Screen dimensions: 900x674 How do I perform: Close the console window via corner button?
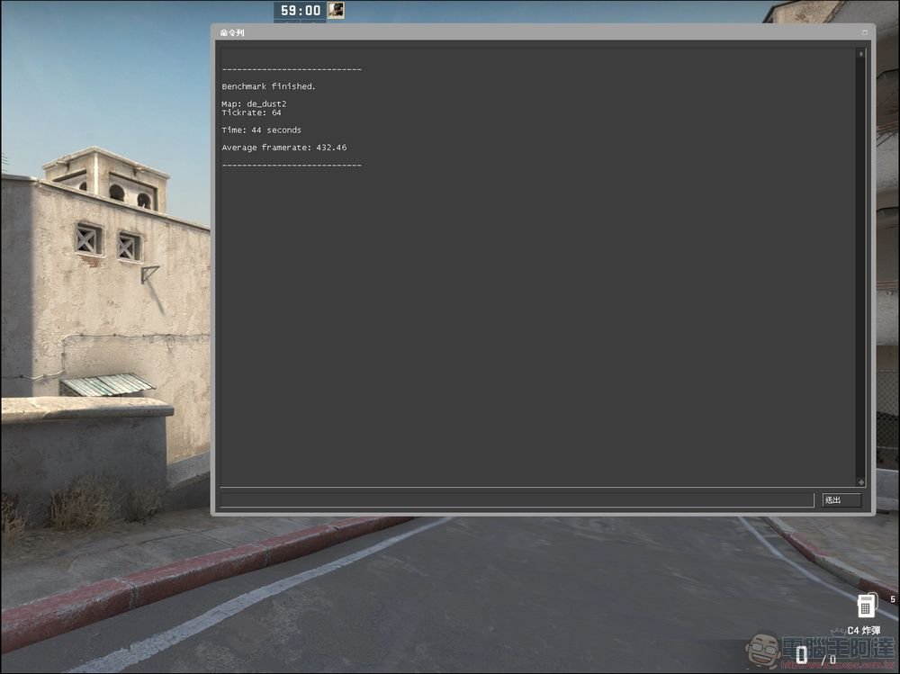pos(865,32)
